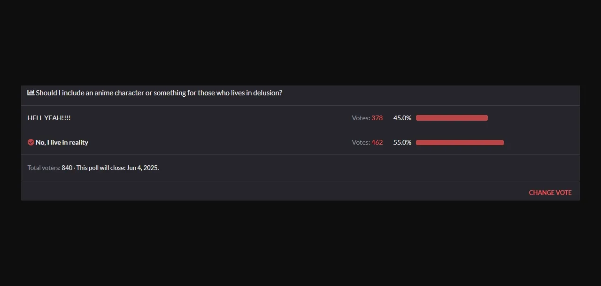Click the graph icon before the delusion question
The height and width of the screenshot is (286, 601).
pyautogui.click(x=31, y=93)
